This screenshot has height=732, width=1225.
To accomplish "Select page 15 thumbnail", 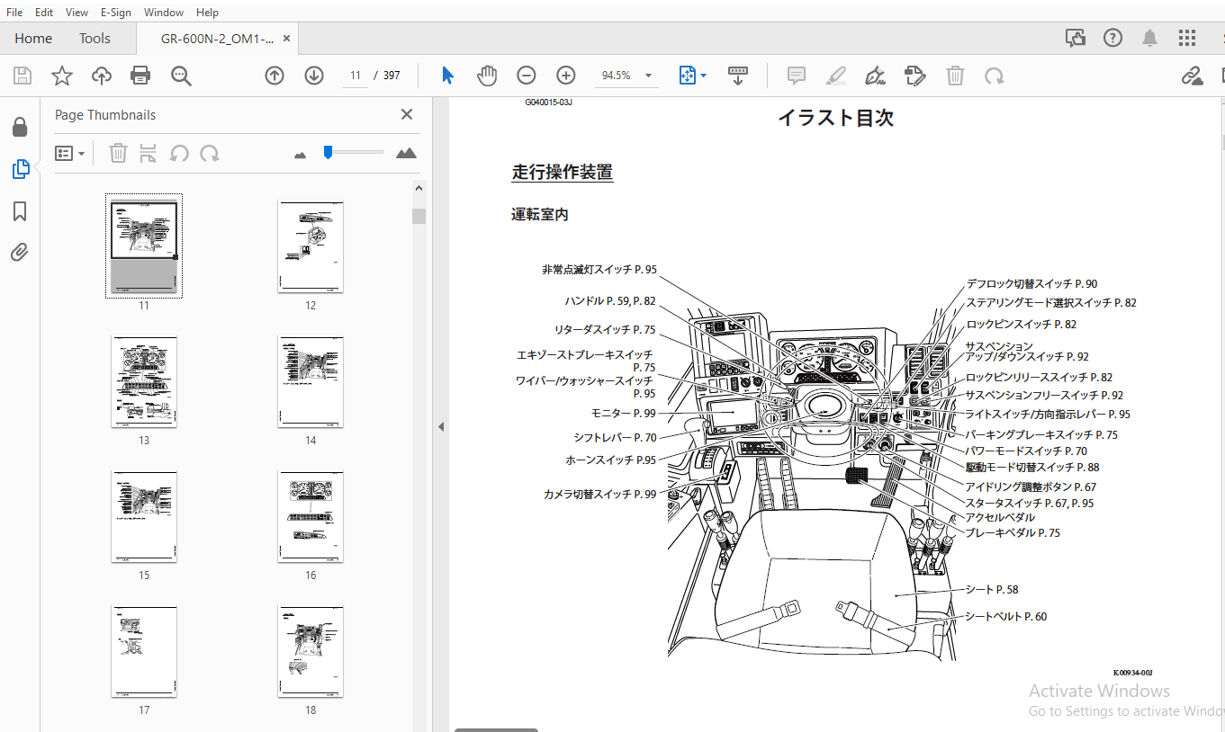I will click(x=144, y=516).
